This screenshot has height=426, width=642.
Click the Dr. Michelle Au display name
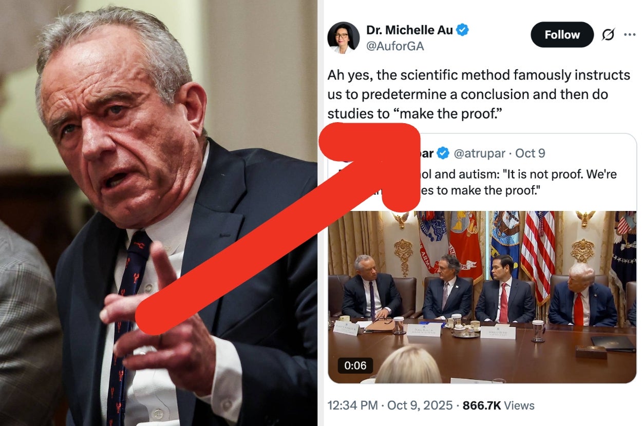click(410, 30)
